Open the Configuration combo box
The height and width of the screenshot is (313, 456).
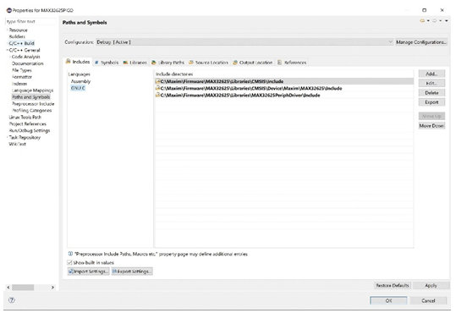(244, 42)
